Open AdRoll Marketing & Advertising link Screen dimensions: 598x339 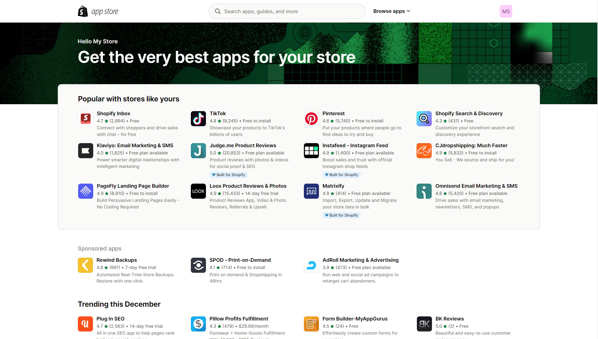point(361,260)
